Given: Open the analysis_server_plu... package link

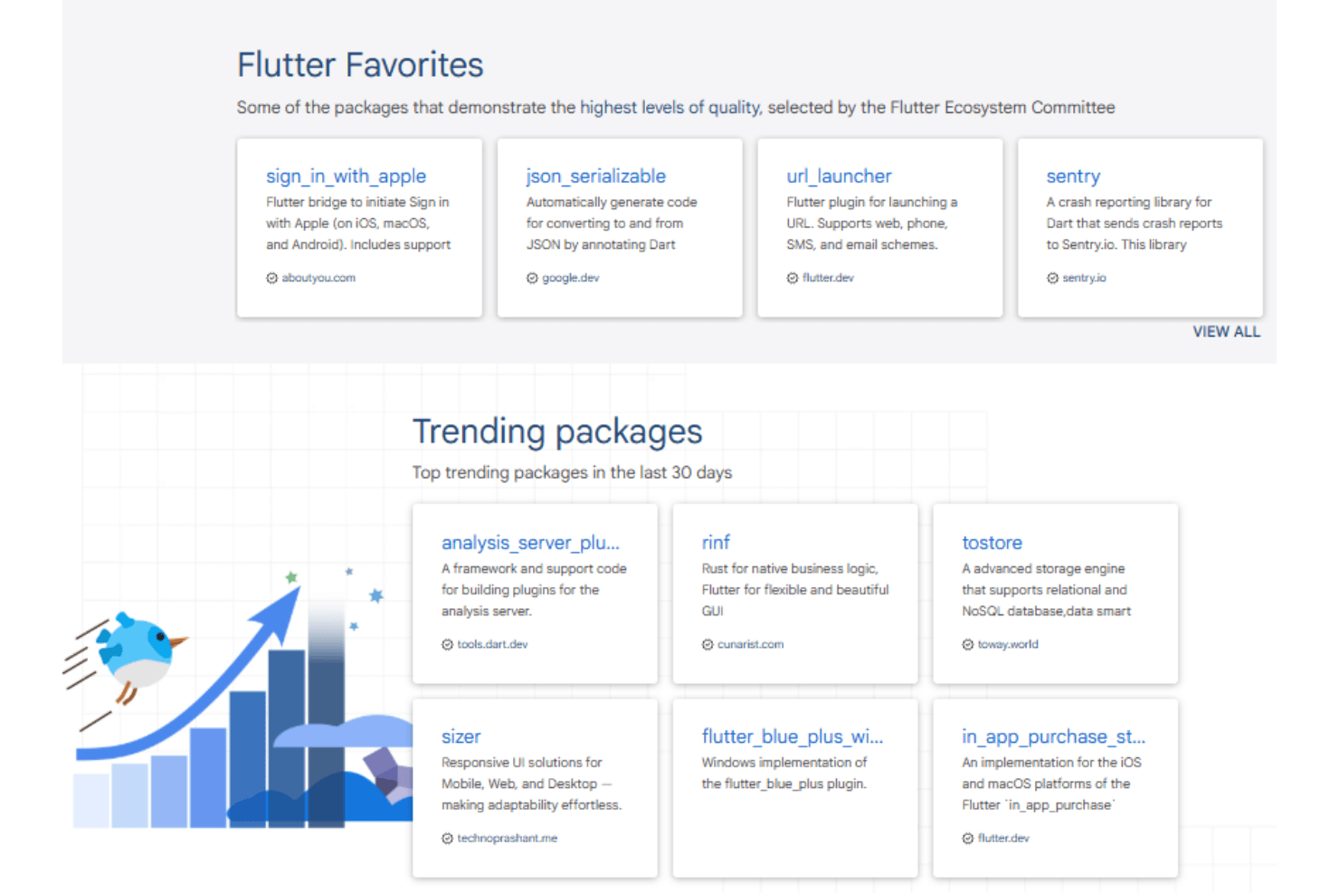Looking at the screenshot, I should click(530, 543).
